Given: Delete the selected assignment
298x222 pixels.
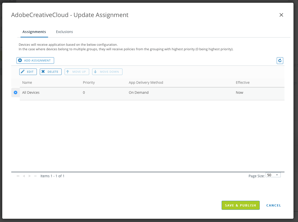Looking at the screenshot, I should [x=51, y=72].
